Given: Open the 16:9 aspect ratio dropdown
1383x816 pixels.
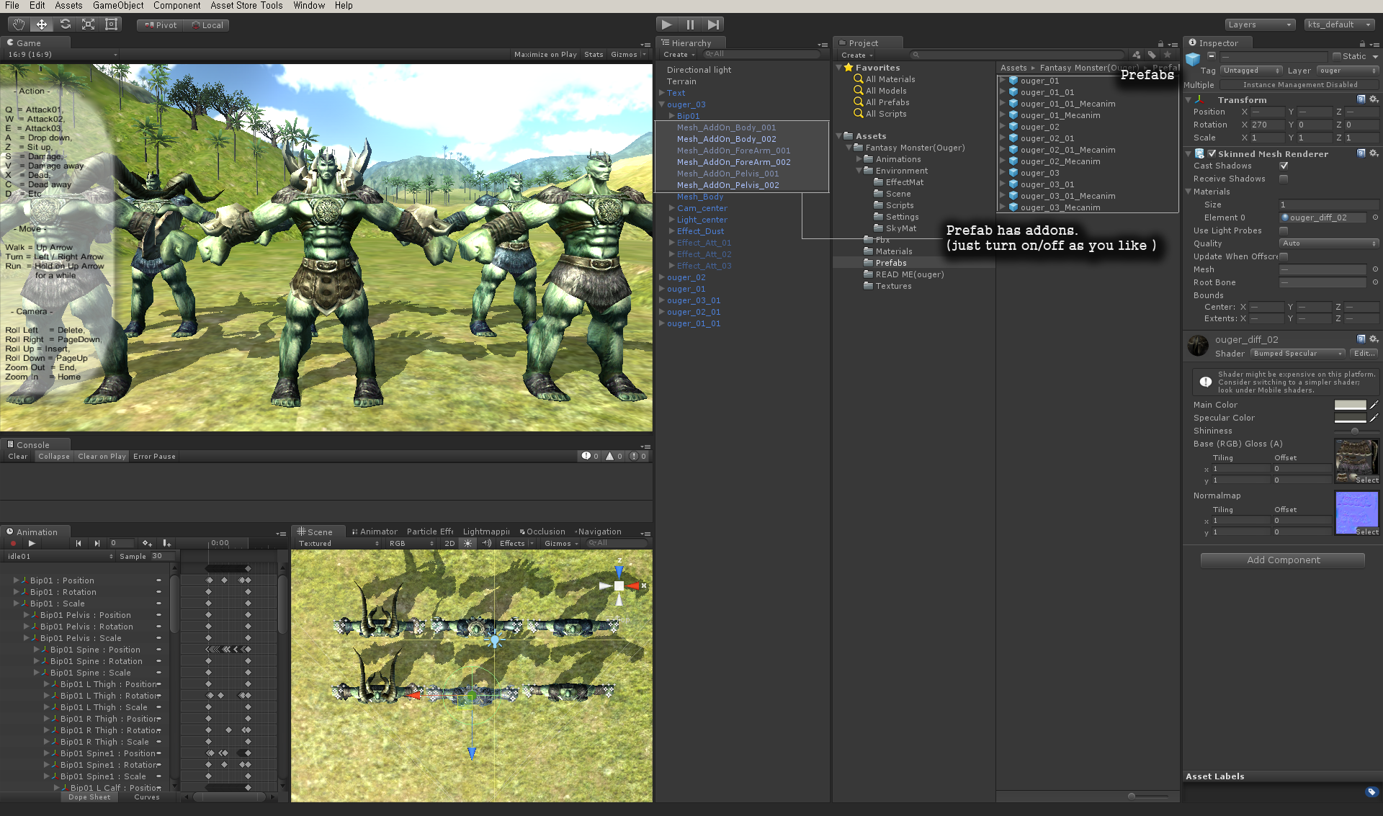Looking at the screenshot, I should 61,54.
